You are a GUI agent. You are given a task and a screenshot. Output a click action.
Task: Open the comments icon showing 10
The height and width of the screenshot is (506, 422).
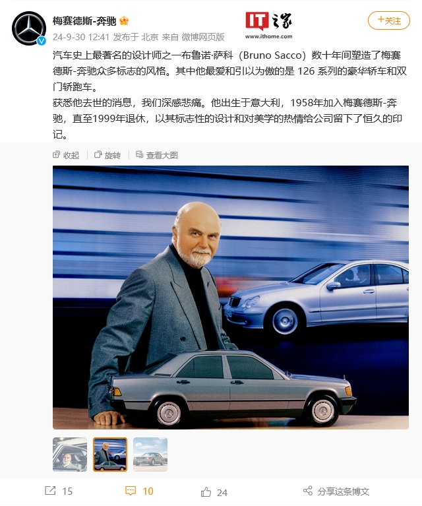point(131,491)
